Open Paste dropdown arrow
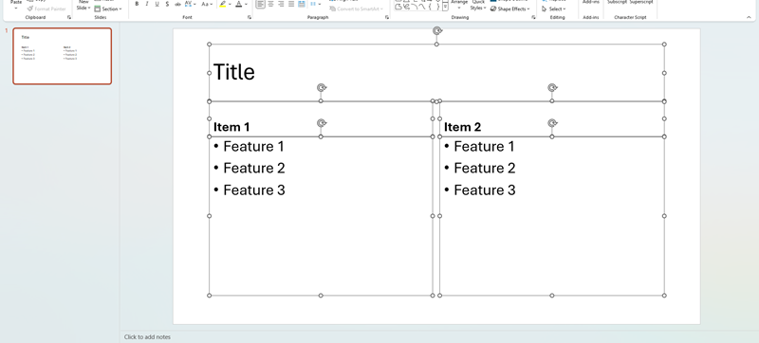Image resolution: width=759 pixels, height=343 pixels. 16,9
